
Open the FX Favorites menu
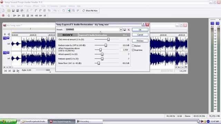(52, 6)
